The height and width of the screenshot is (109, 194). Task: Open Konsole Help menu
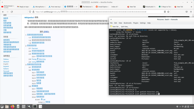(x=149, y=23)
